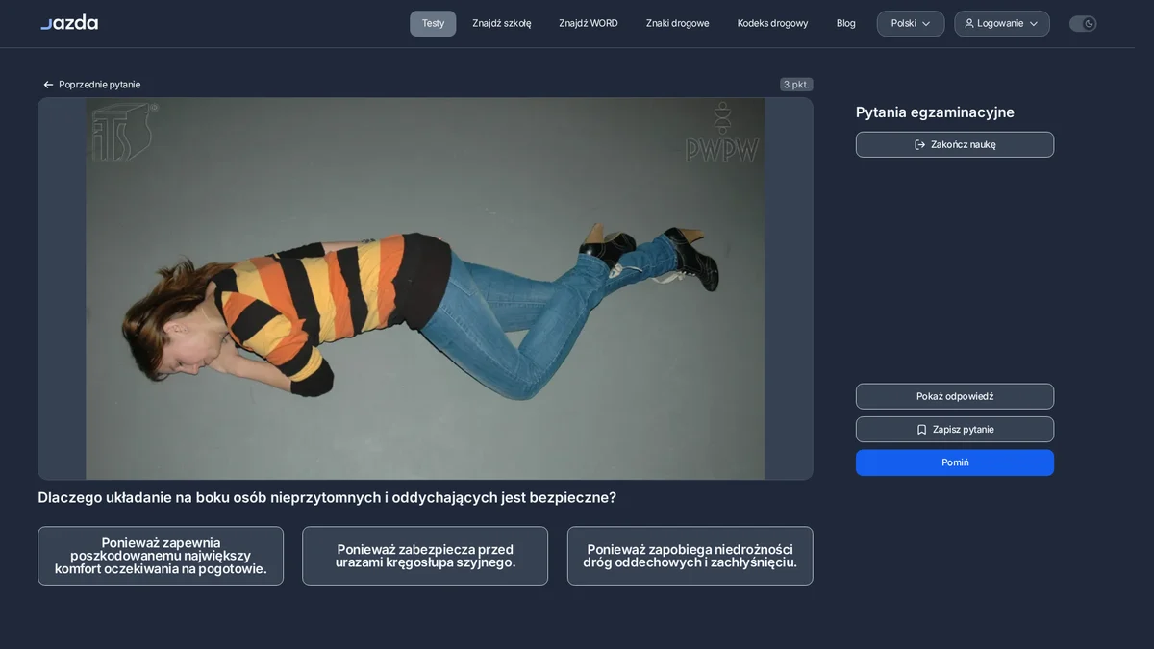Viewport: 1154px width, 649px height.
Task: Open Znajdź WORD in the navigation
Action: tap(589, 24)
